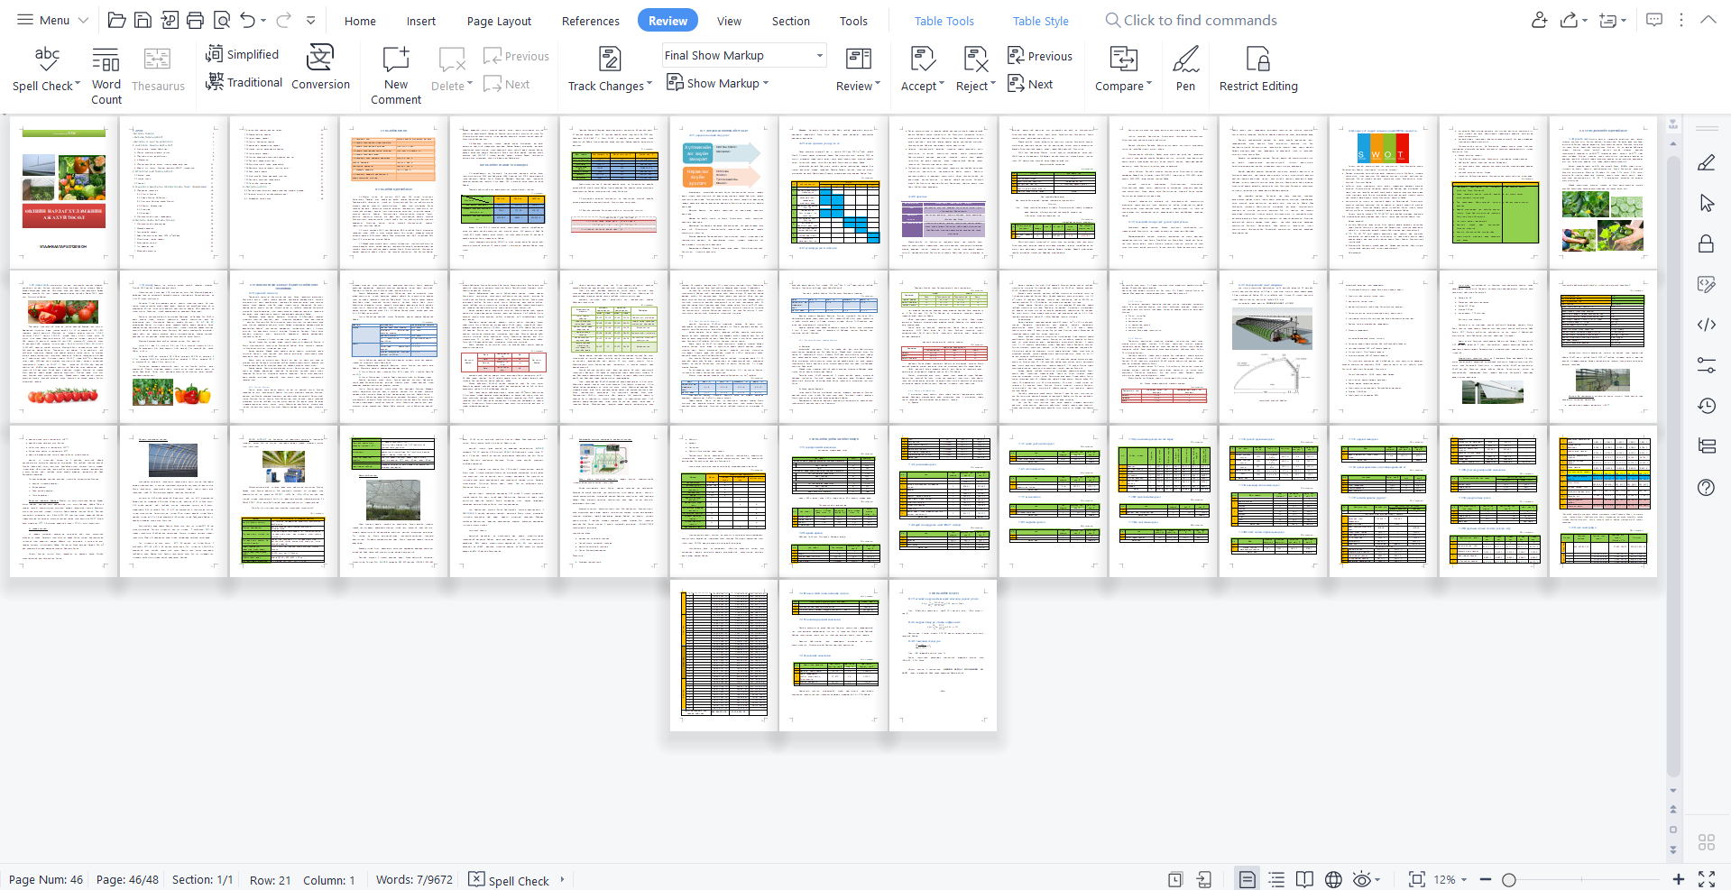Open the Word Count tool

106,70
